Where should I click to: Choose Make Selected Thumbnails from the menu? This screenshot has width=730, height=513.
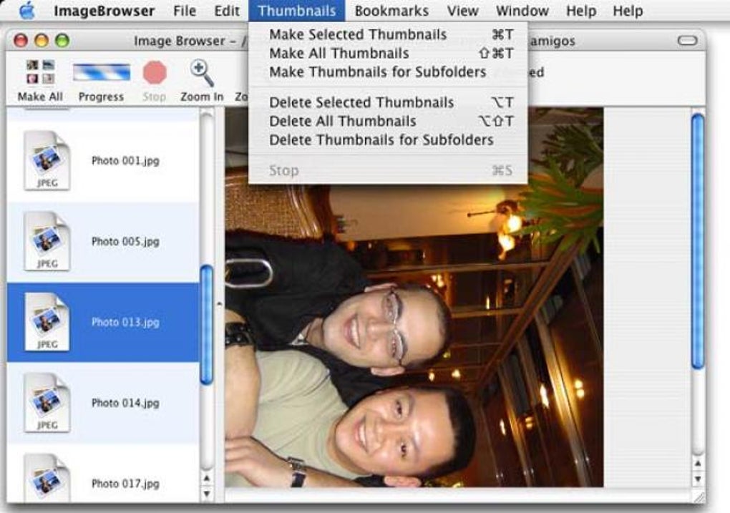coord(356,34)
